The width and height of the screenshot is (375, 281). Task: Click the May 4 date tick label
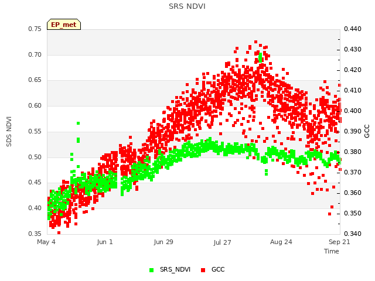tap(46, 242)
